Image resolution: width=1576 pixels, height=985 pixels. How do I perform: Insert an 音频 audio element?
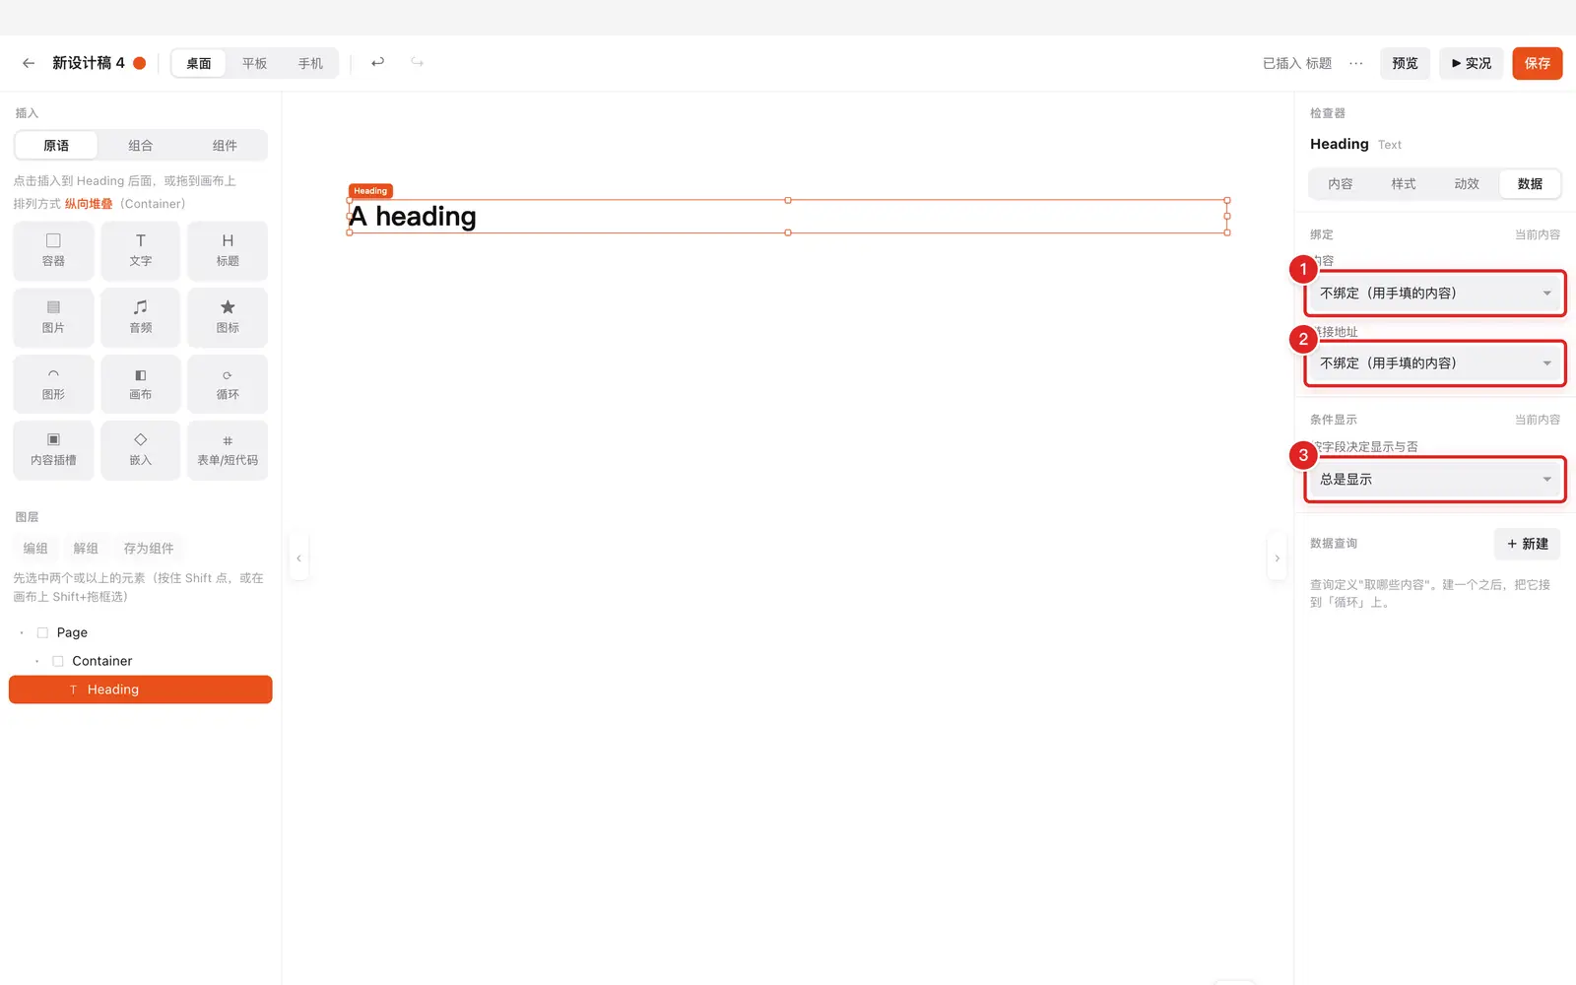141,317
